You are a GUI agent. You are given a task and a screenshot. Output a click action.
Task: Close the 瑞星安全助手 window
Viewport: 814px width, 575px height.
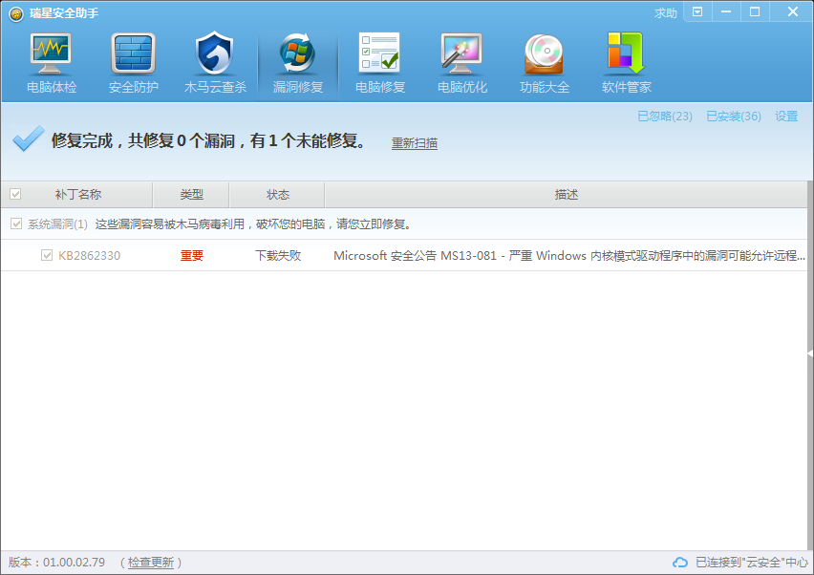pos(792,11)
